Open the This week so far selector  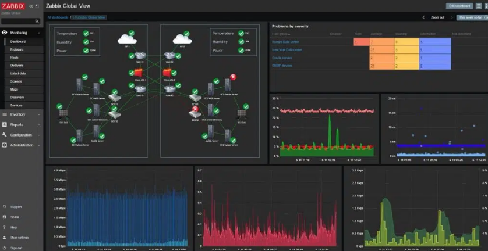tap(472, 17)
